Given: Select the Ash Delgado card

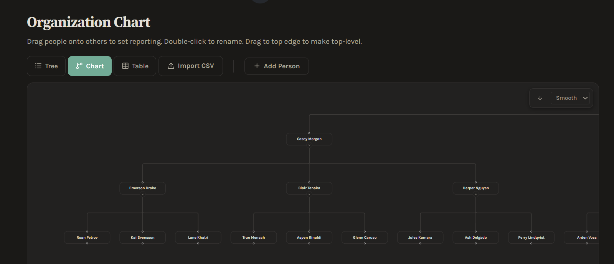Looking at the screenshot, I should (x=476, y=238).
